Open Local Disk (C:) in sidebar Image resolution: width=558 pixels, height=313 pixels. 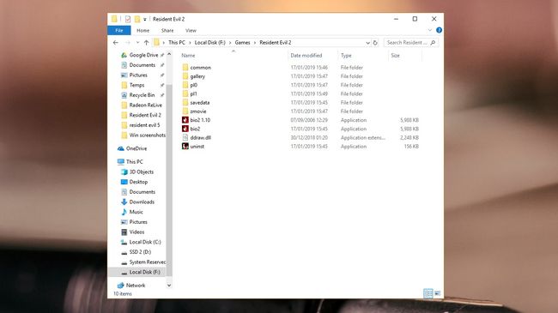pyautogui.click(x=145, y=242)
